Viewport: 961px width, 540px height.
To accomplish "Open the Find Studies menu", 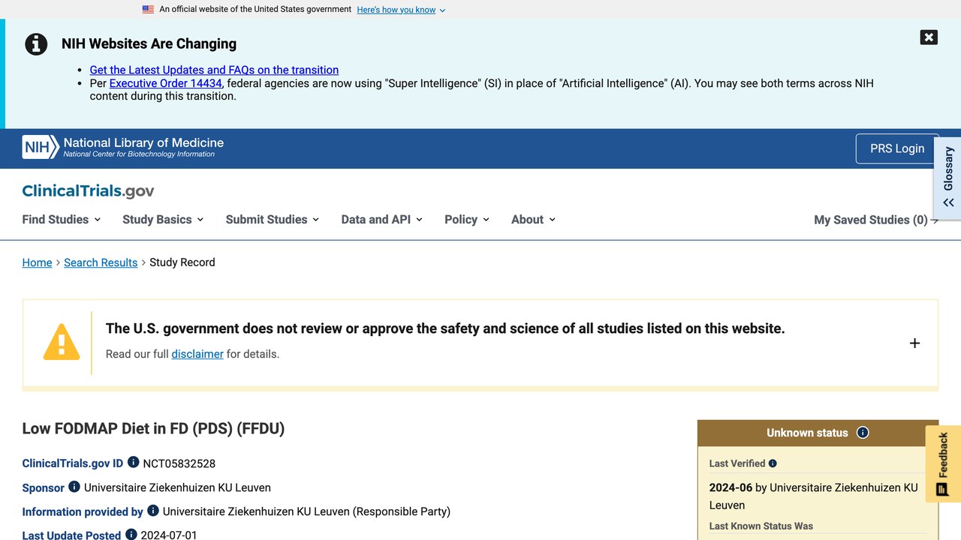I will pyautogui.click(x=62, y=220).
